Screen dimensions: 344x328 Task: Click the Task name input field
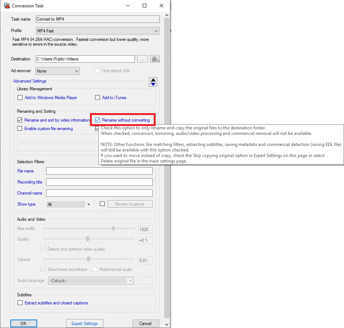[x=98, y=19]
